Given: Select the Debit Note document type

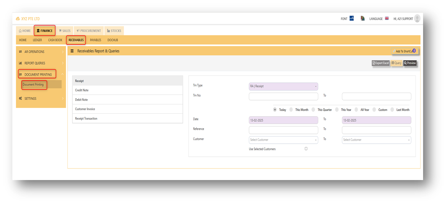Looking at the screenshot, I should (x=128, y=100).
